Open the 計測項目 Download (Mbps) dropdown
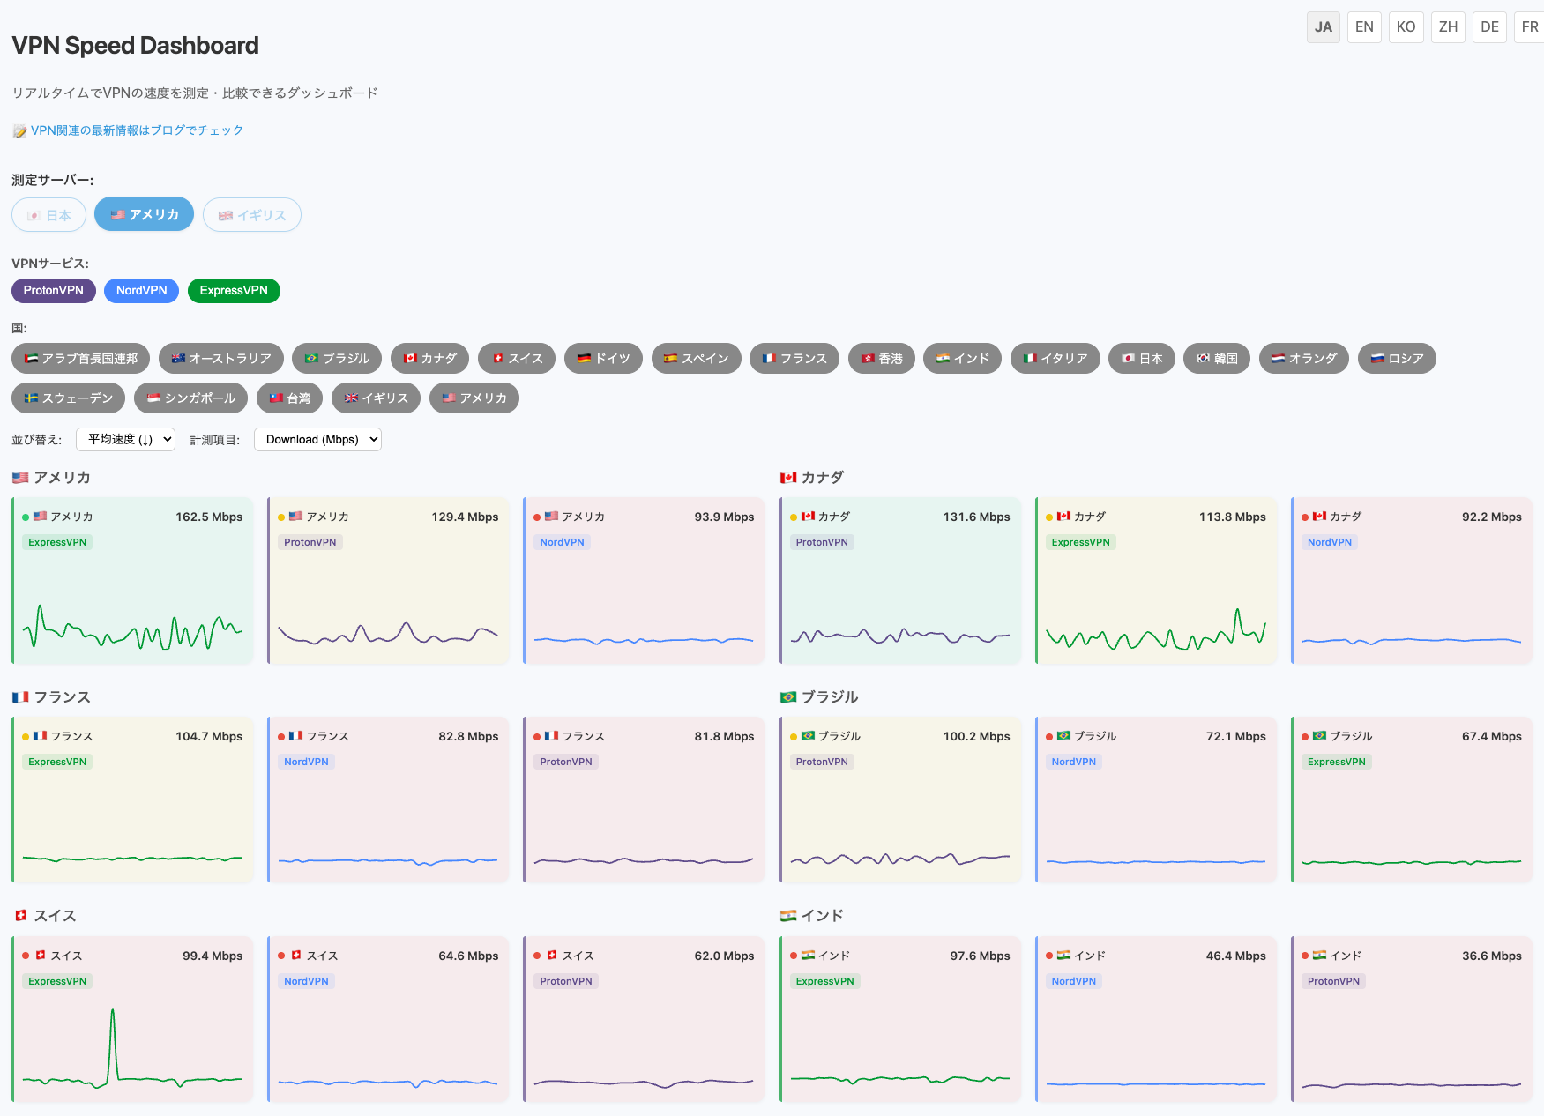This screenshot has width=1544, height=1116. 317,440
